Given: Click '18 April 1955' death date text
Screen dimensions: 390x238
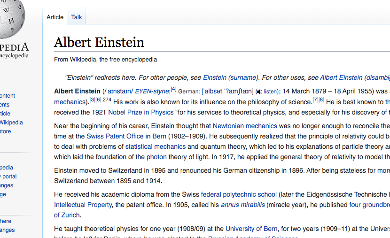Looking at the screenshot, I should pos(352,91).
